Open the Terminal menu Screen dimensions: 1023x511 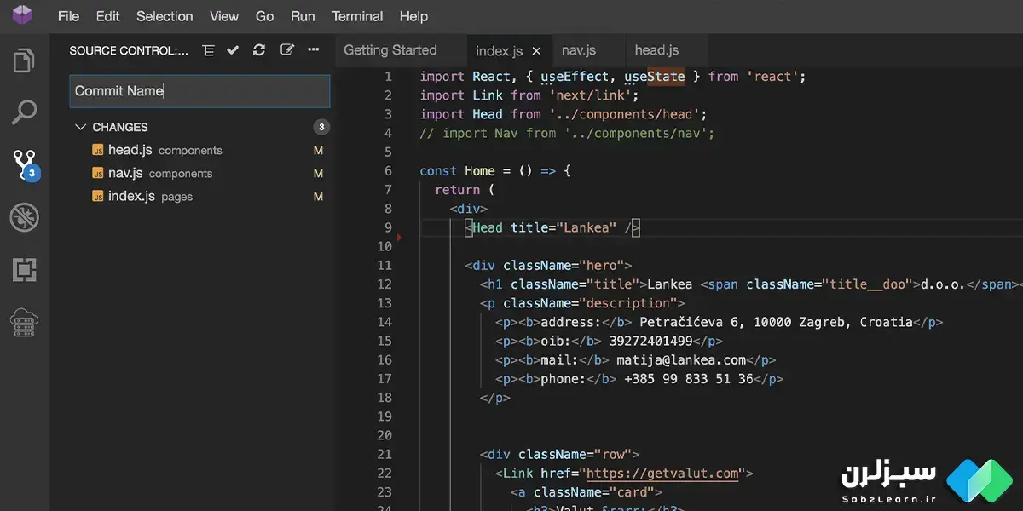tap(357, 16)
